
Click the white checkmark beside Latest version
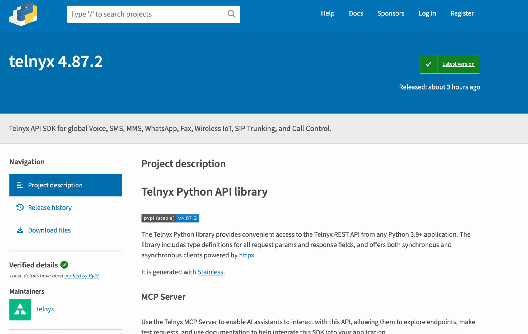pos(428,64)
